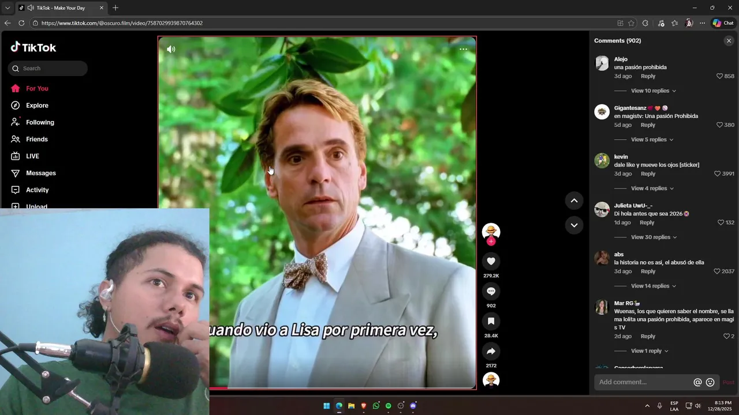This screenshot has height=415, width=739.
Task: Open the creator's profile avatar beside the video
Action: point(491,232)
